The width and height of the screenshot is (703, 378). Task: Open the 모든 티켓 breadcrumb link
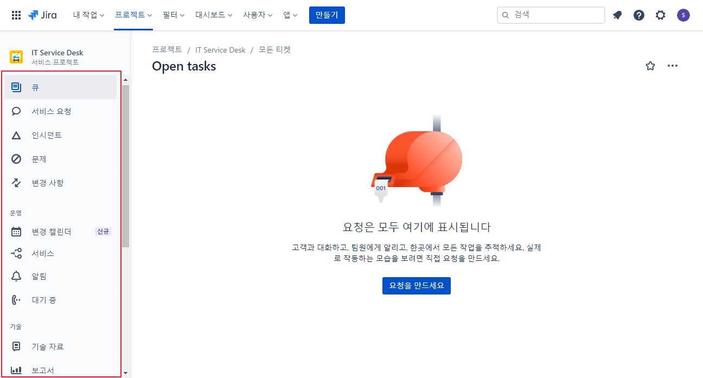coord(274,50)
